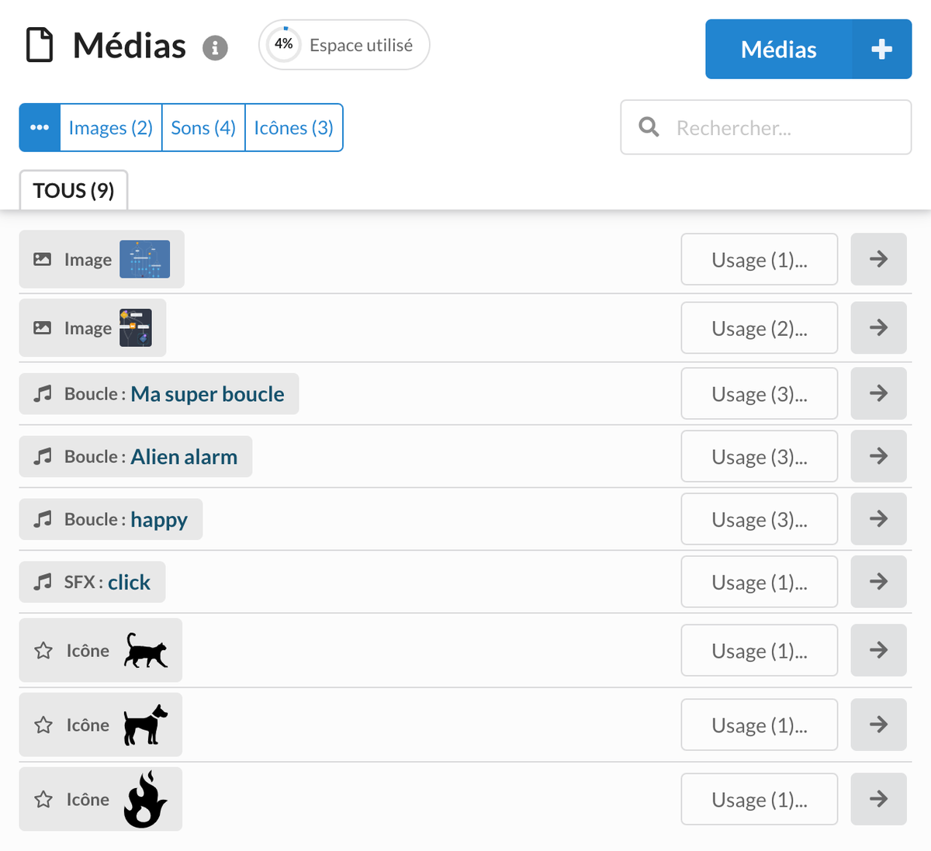Click the blue Médias add button
Viewport: 931px width, 851px height.
coord(778,50)
